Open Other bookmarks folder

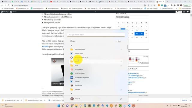click(185, 8)
